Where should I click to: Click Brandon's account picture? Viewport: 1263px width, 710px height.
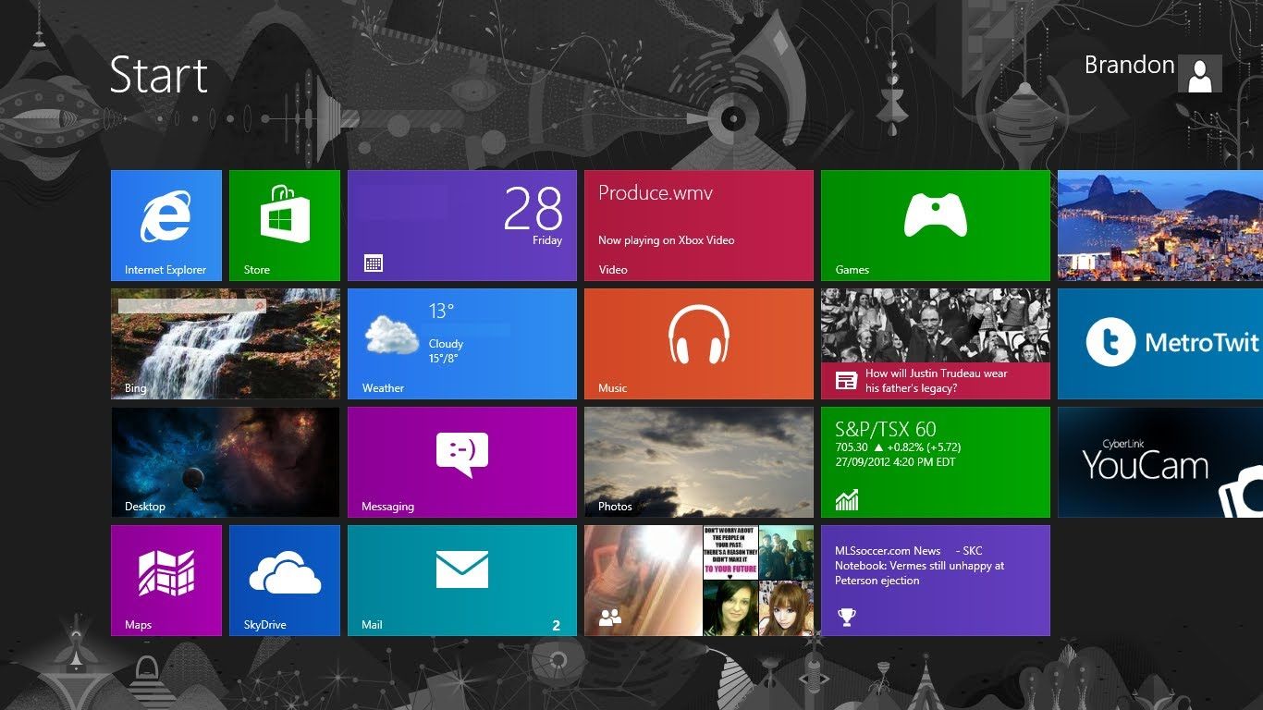point(1199,74)
